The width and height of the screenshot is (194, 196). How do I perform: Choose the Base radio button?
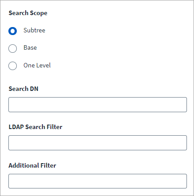pos(12,48)
